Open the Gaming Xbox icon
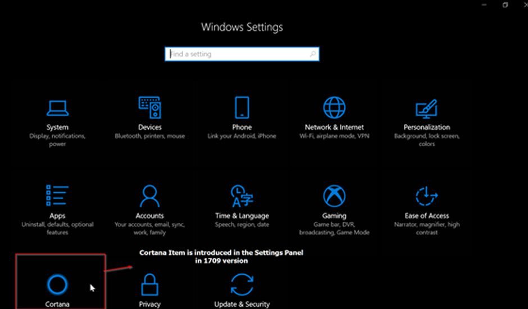The height and width of the screenshot is (309, 528). [334, 196]
